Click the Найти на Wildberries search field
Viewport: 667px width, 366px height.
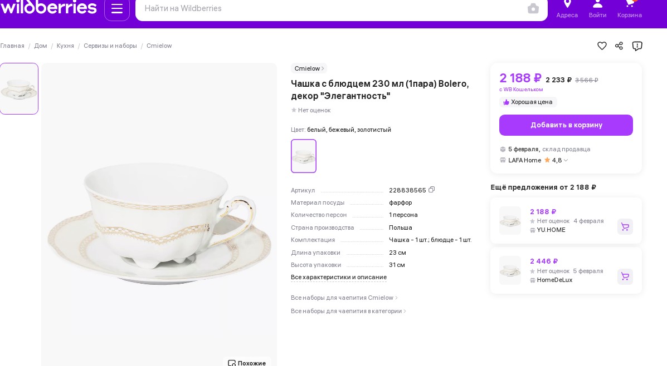[332, 8]
